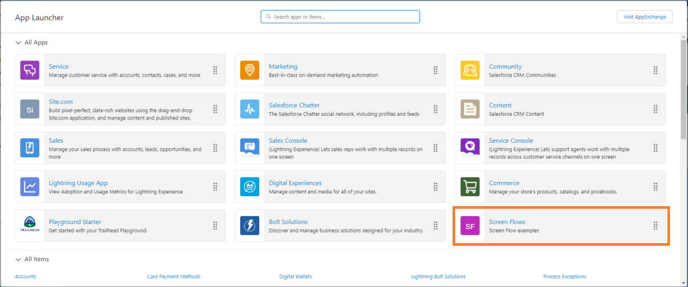Open the Content app icon
The height and width of the screenshot is (287, 688).
click(x=470, y=109)
